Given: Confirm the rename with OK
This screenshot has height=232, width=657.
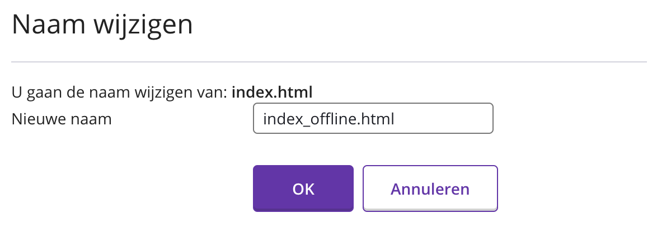Looking at the screenshot, I should 303,188.
